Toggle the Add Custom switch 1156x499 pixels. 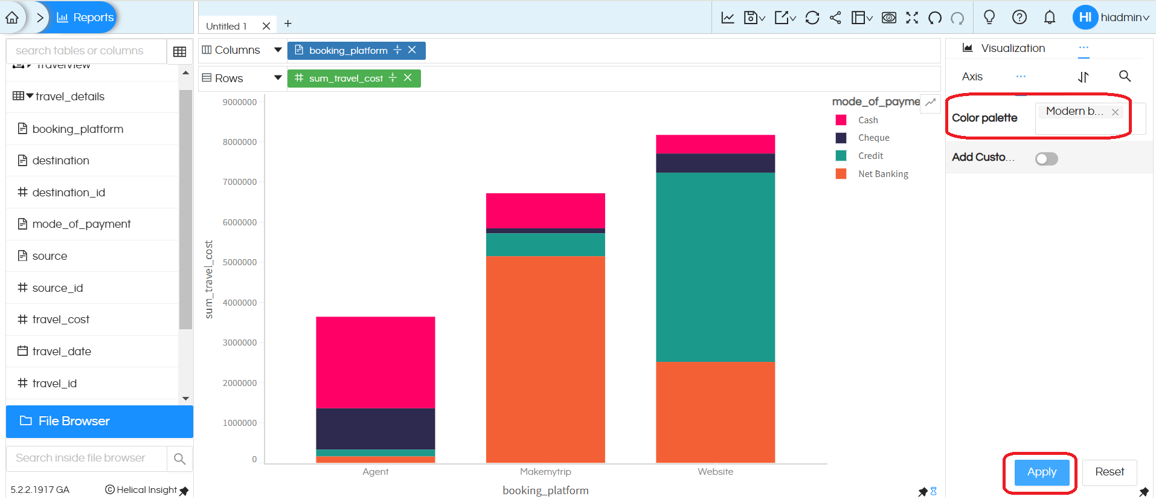click(x=1047, y=159)
